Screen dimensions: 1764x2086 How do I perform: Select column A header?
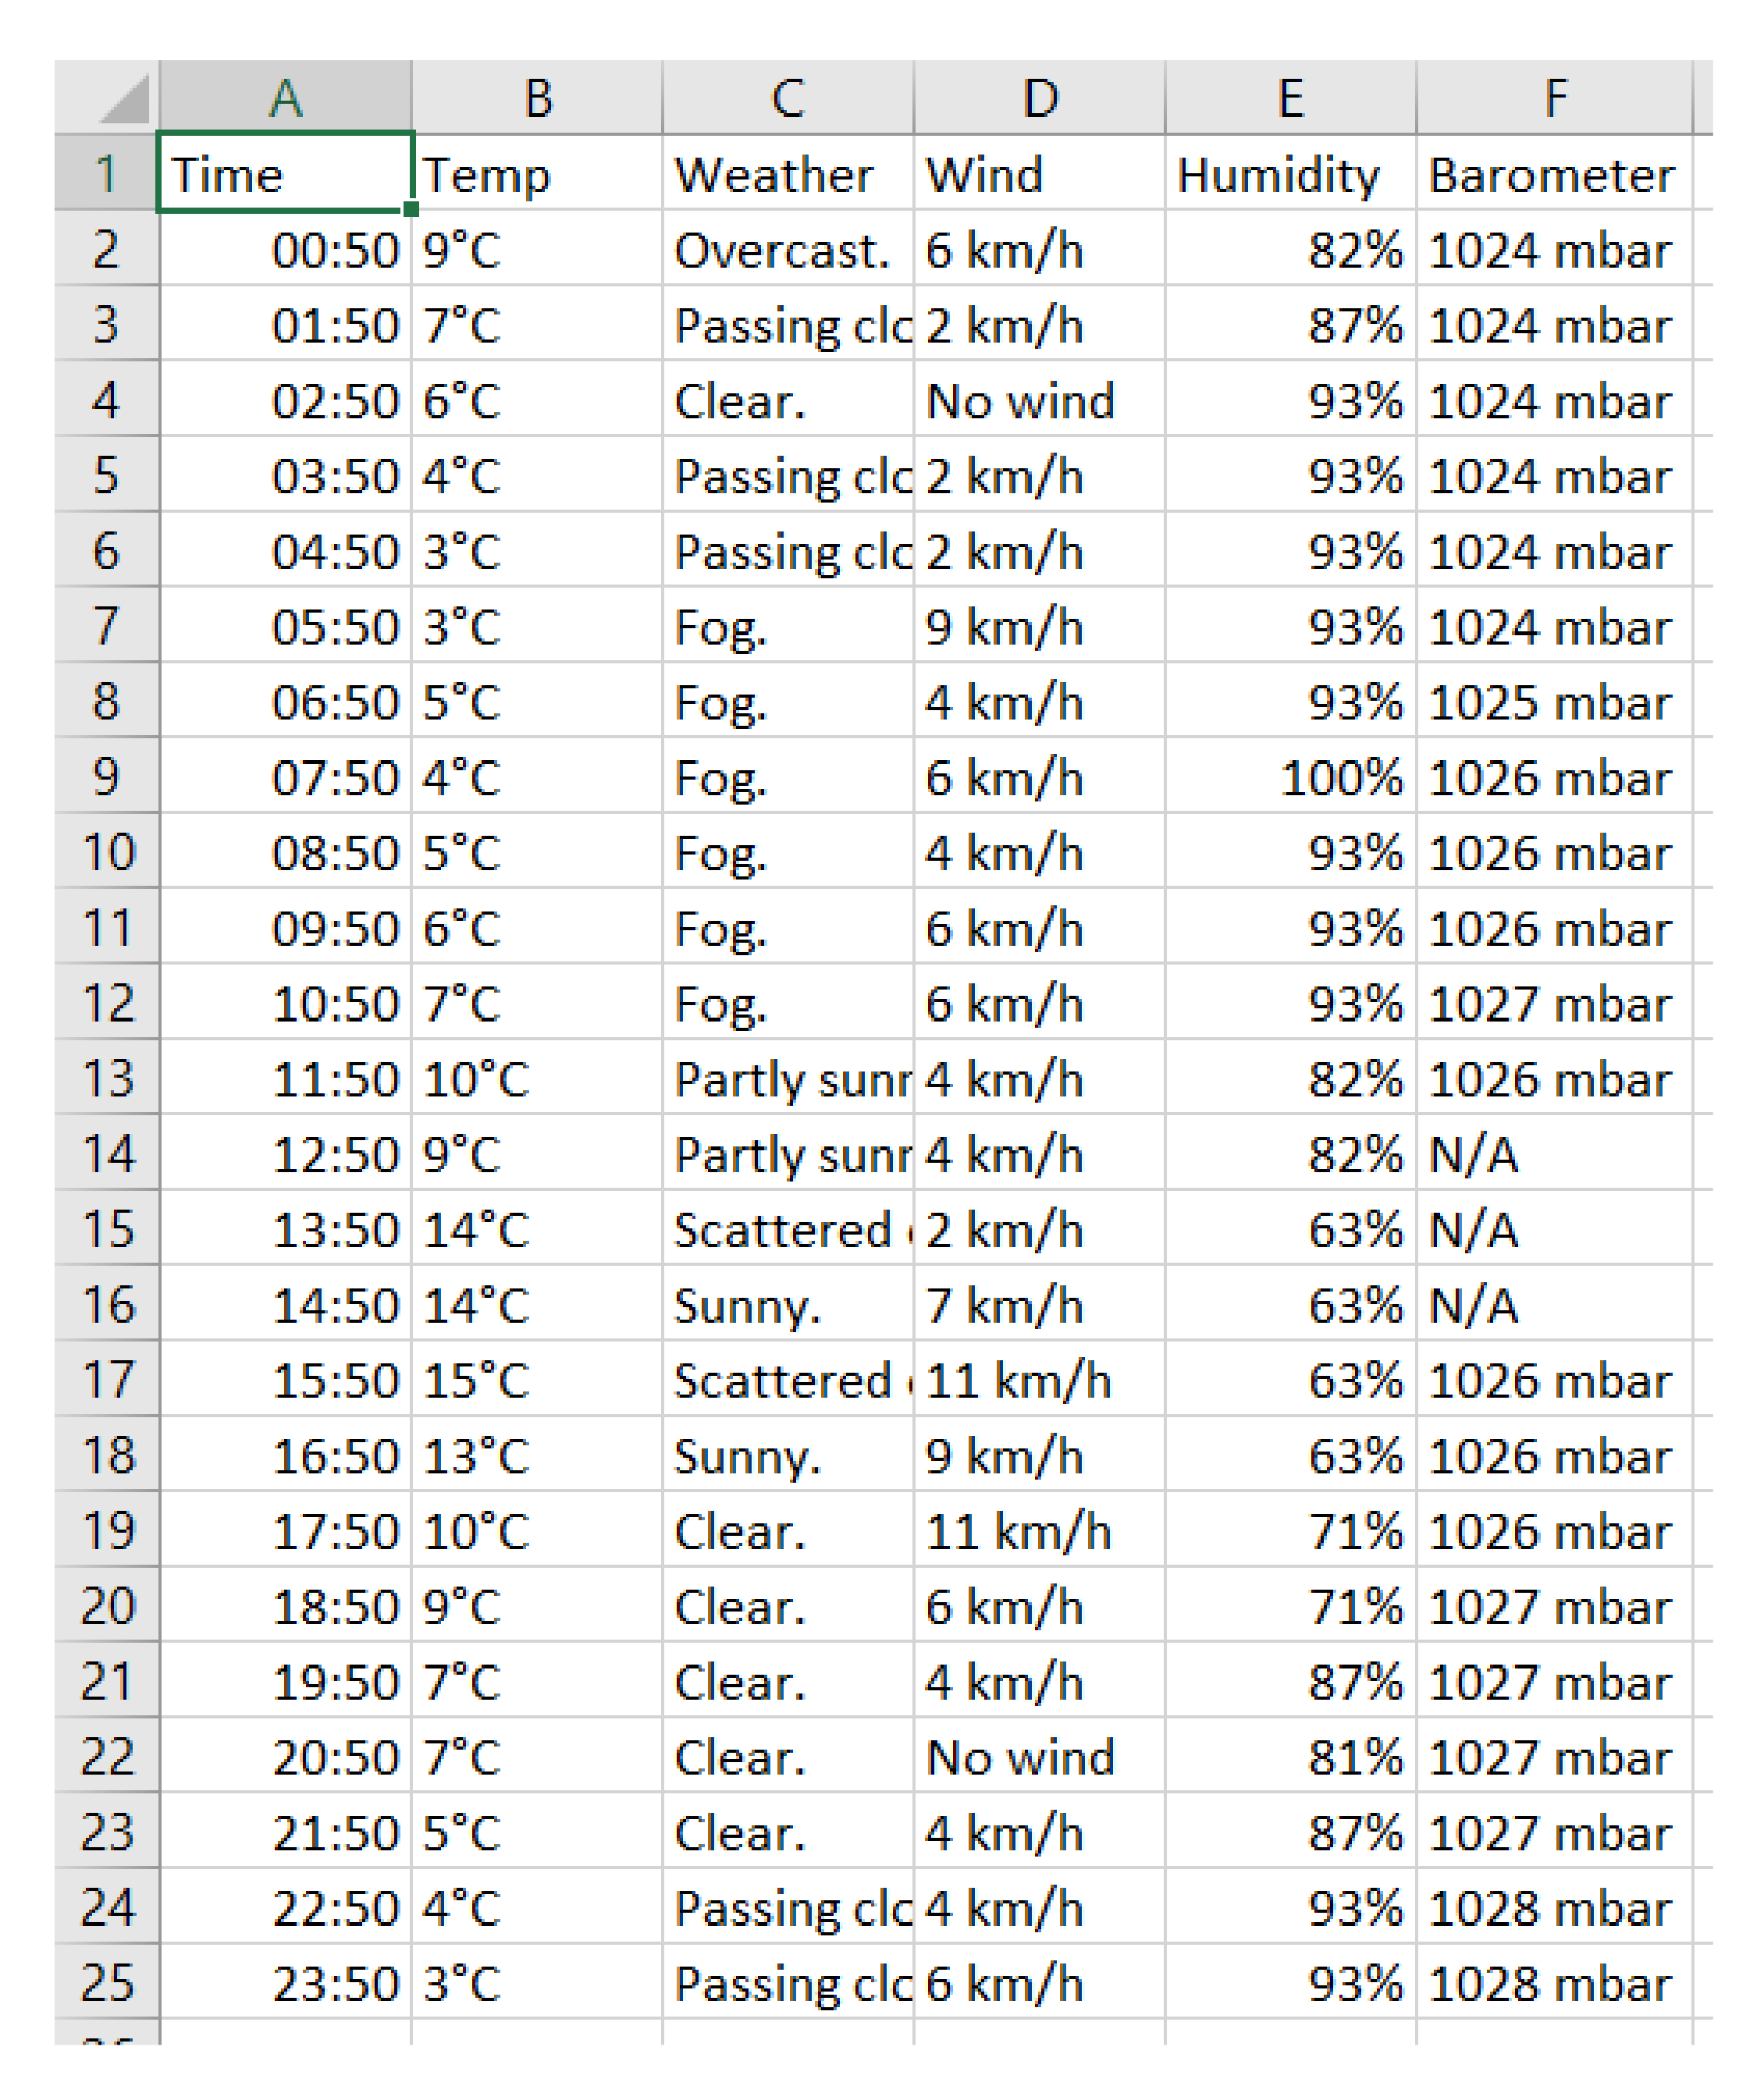click(285, 98)
